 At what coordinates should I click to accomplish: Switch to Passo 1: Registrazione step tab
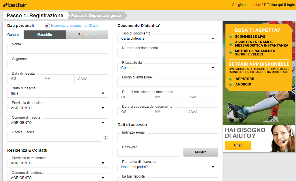35,16
